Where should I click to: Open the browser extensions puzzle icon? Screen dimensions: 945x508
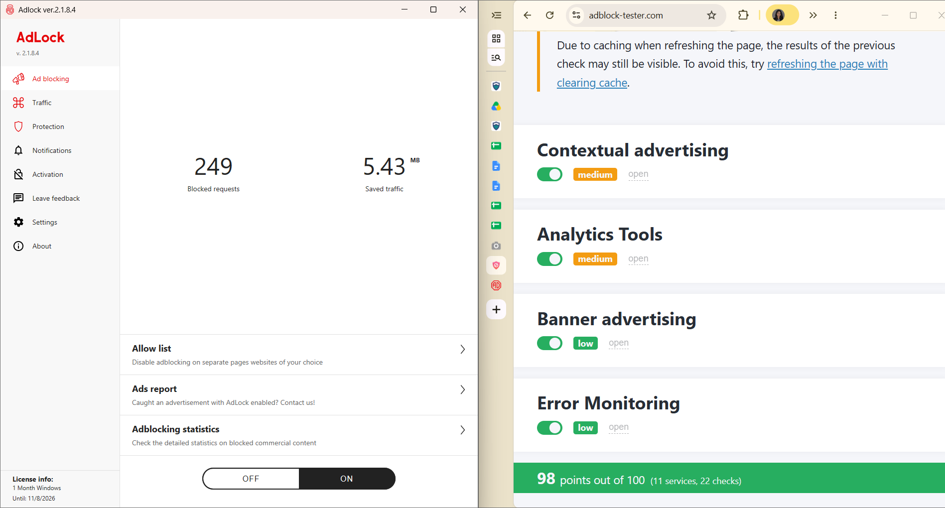click(743, 15)
